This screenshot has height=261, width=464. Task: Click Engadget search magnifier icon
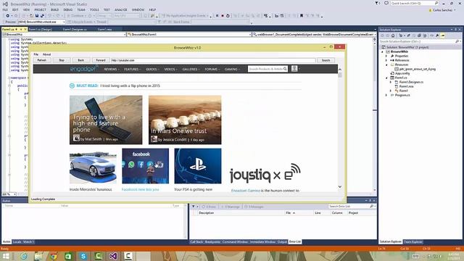click(285, 69)
